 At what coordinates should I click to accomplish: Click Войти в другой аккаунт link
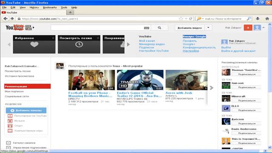pos(238,51)
